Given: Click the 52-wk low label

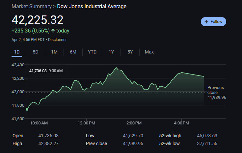Looking at the screenshot, I should coord(170,143).
